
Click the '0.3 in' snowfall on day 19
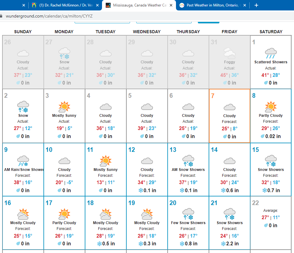click(x=150, y=244)
